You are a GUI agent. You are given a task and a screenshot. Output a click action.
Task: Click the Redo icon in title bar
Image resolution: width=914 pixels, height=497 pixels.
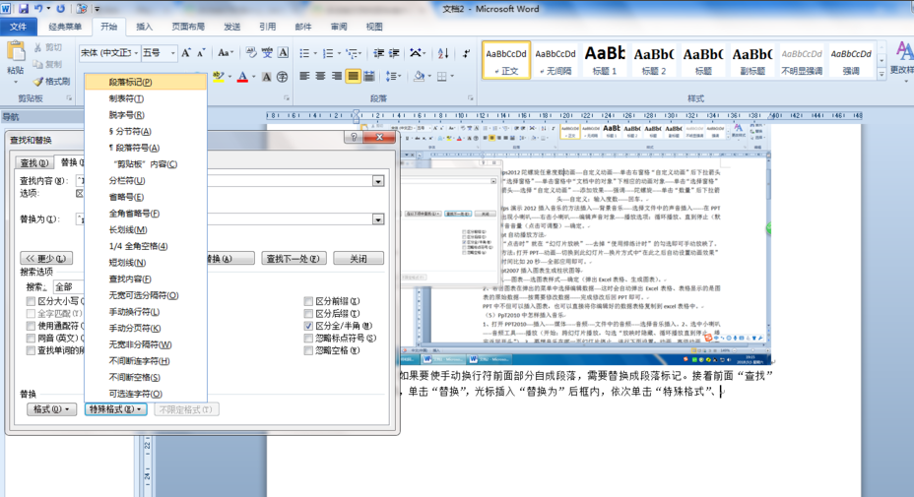(61, 9)
